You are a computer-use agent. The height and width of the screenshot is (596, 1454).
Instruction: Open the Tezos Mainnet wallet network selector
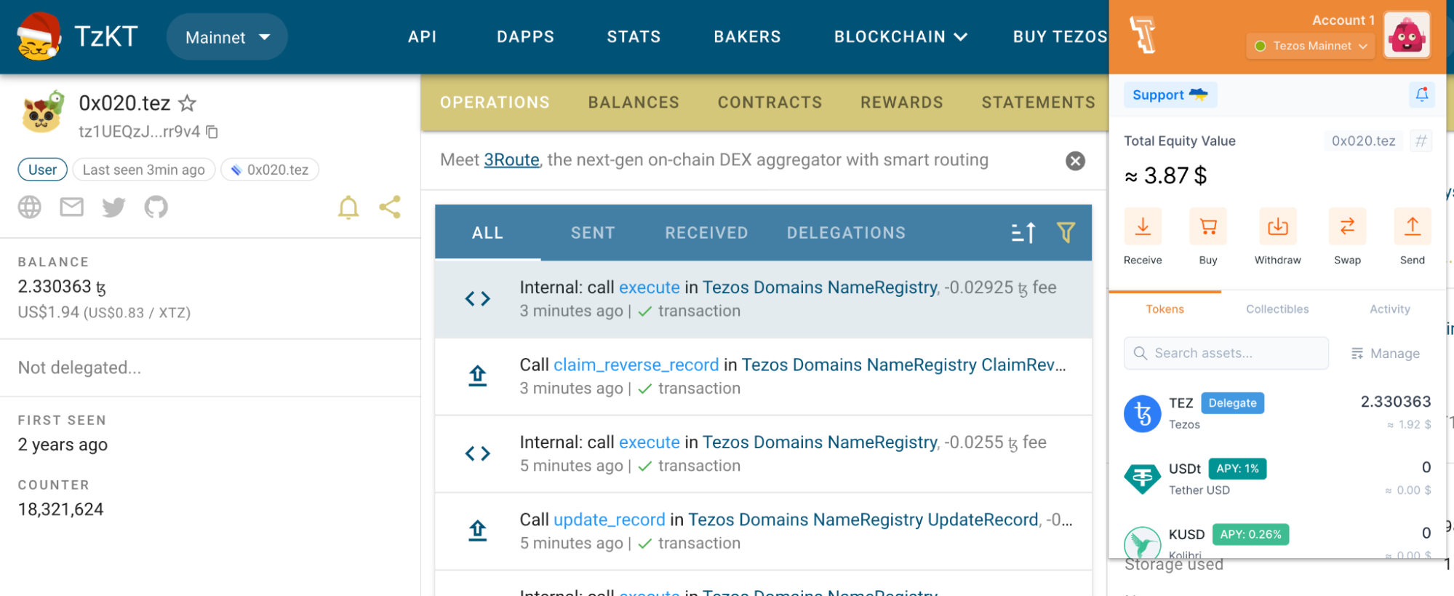coord(1311,46)
